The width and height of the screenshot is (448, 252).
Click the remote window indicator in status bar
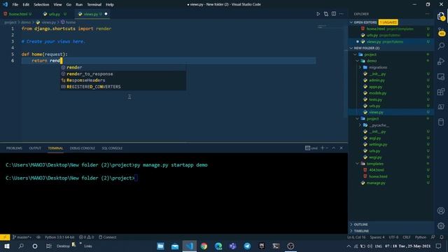5,237
